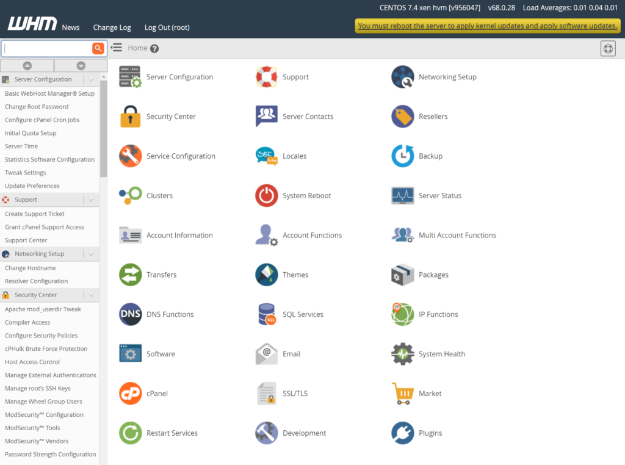The image size is (625, 465).
Task: Click the sidebar vertical scrollbar
Action: click(x=103, y=128)
